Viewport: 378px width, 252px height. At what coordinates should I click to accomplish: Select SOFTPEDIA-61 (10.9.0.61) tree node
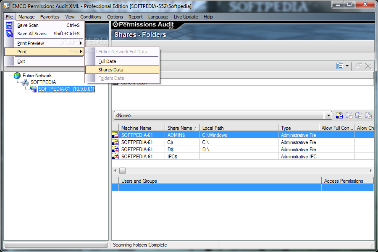tap(66, 89)
